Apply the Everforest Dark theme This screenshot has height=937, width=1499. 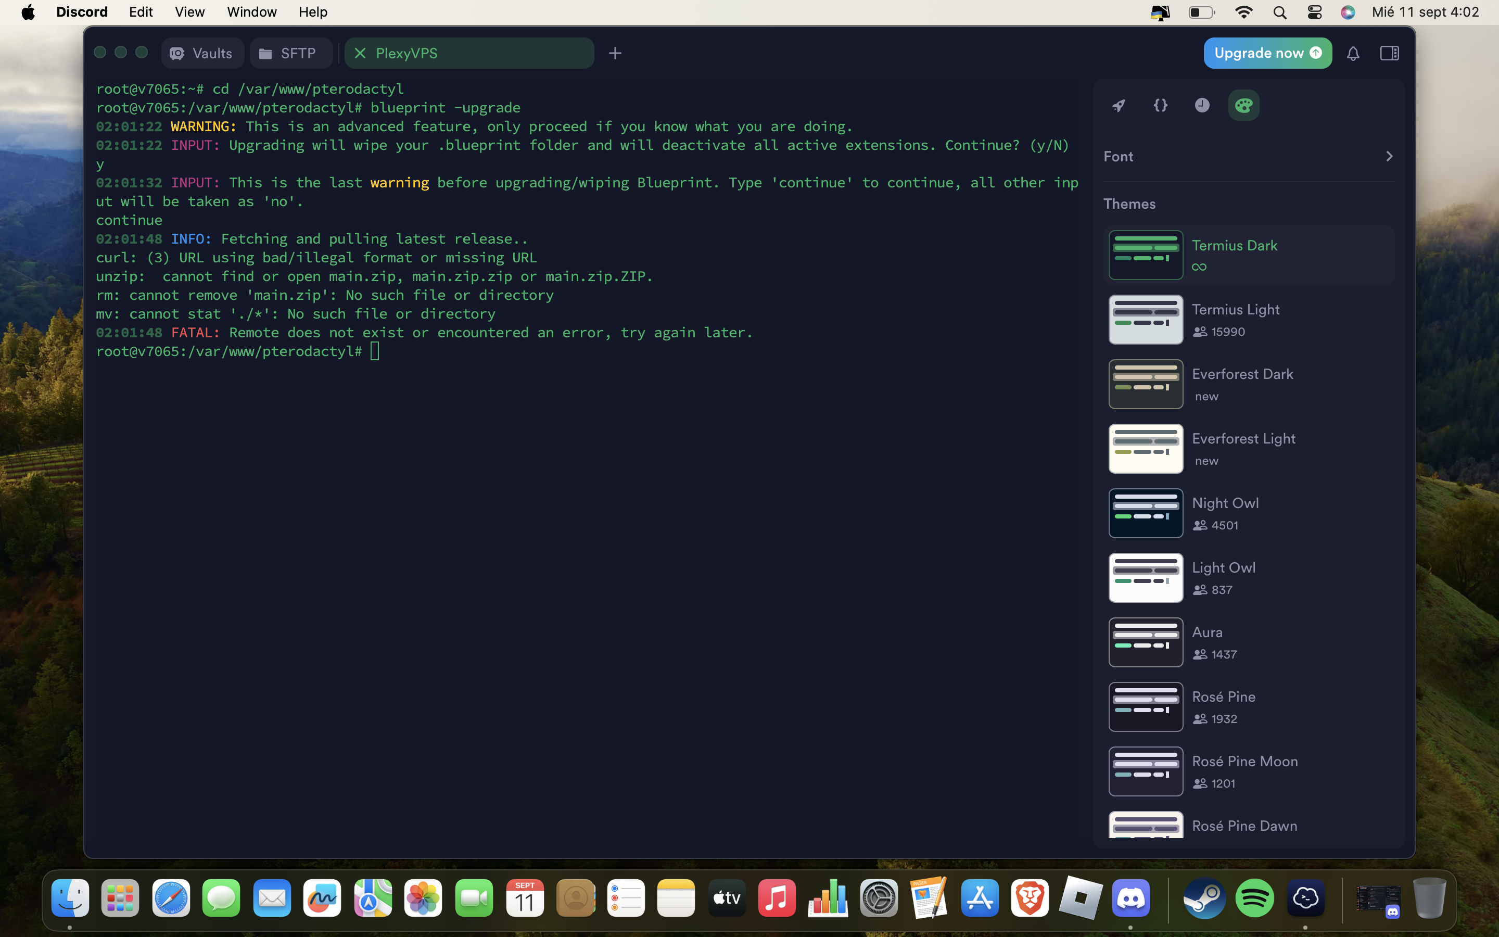[1249, 384]
